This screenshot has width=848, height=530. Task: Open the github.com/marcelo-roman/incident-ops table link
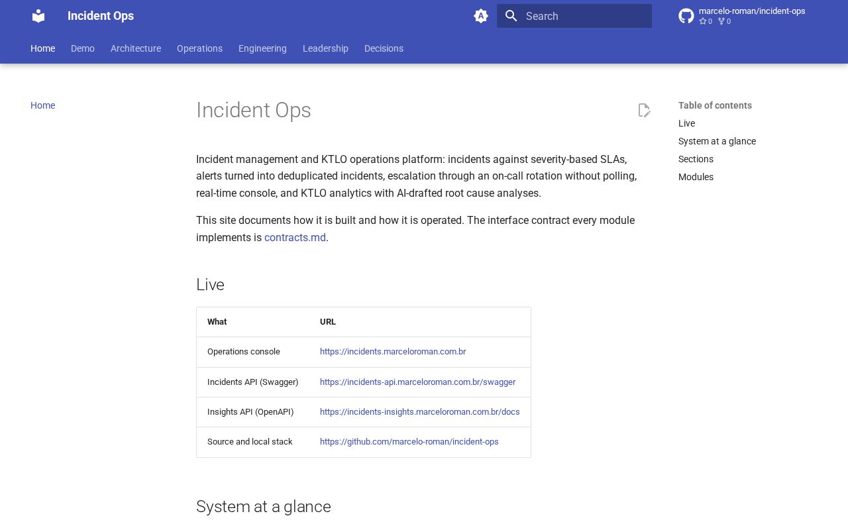[409, 442]
